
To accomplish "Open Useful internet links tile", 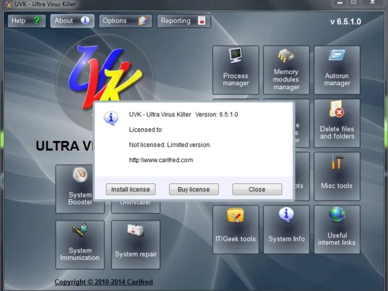I will [x=337, y=229].
